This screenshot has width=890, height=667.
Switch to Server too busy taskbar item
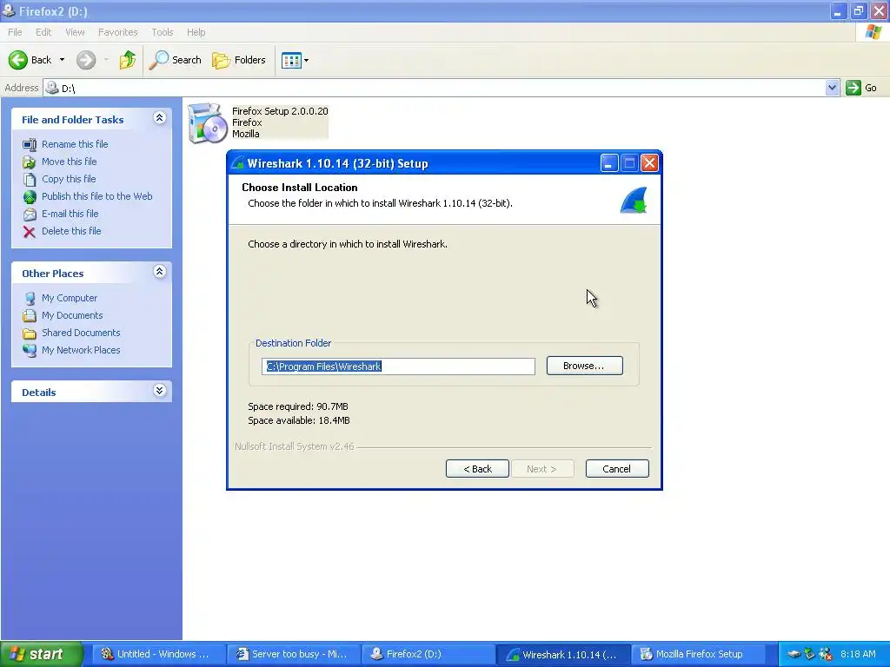[x=294, y=654]
